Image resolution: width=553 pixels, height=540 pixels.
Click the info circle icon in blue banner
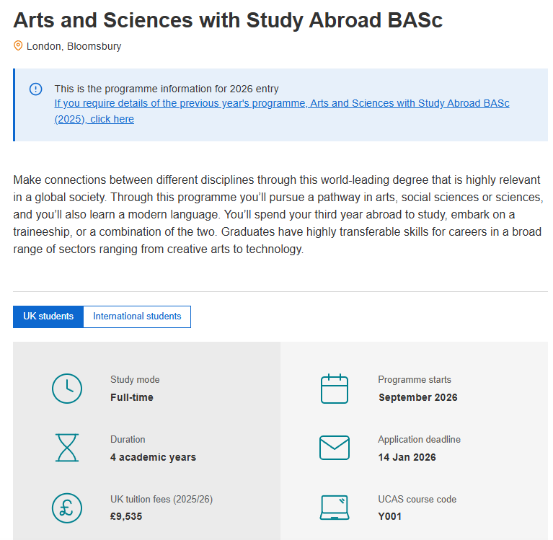[x=35, y=89]
